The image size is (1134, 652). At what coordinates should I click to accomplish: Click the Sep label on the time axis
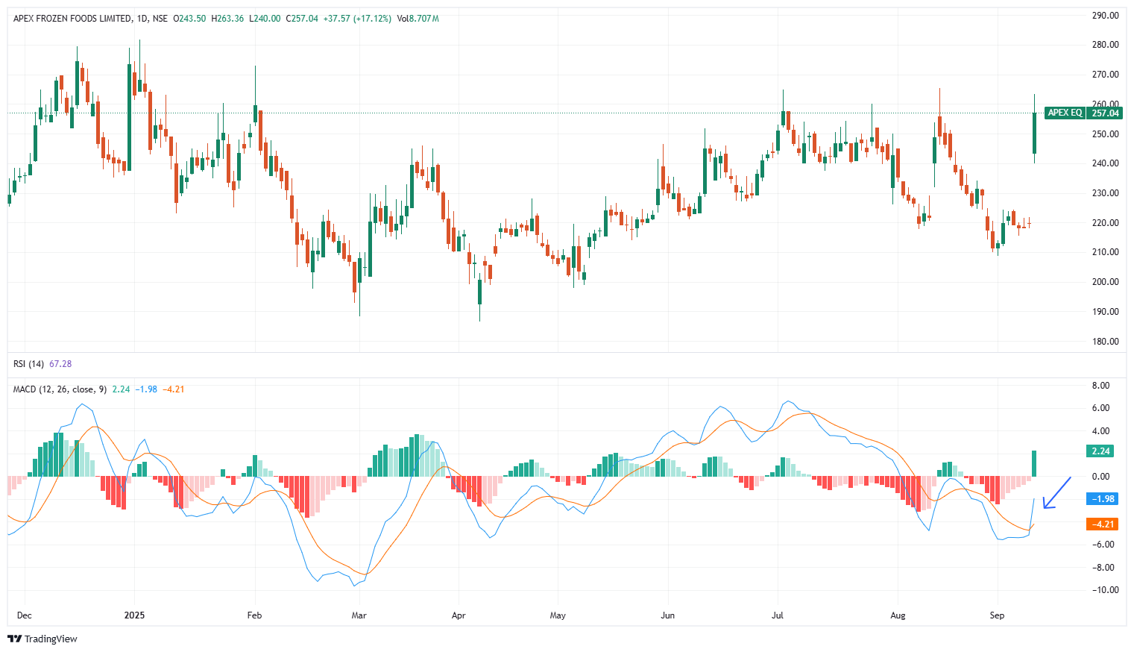(x=997, y=615)
